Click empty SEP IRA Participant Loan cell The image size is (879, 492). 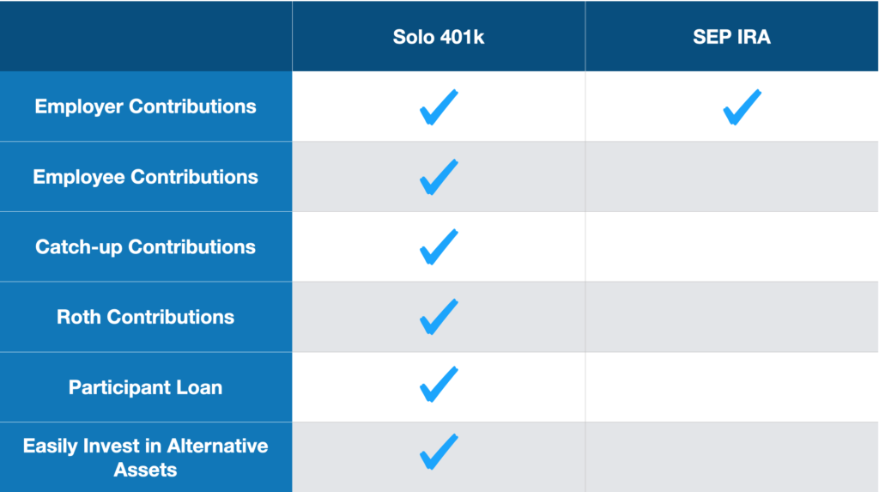731,387
